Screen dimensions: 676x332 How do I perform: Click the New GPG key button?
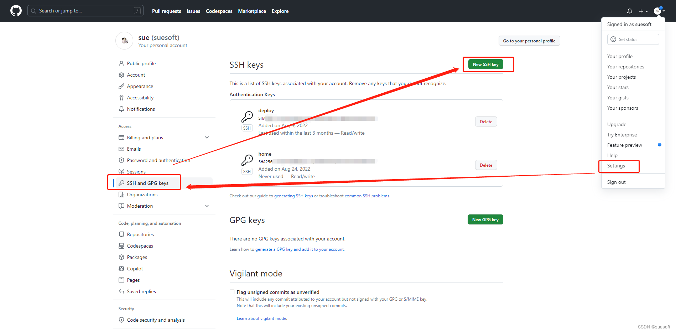tap(485, 219)
